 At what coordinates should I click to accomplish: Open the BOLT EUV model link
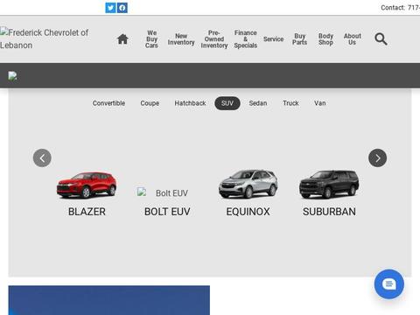pyautogui.click(x=167, y=212)
